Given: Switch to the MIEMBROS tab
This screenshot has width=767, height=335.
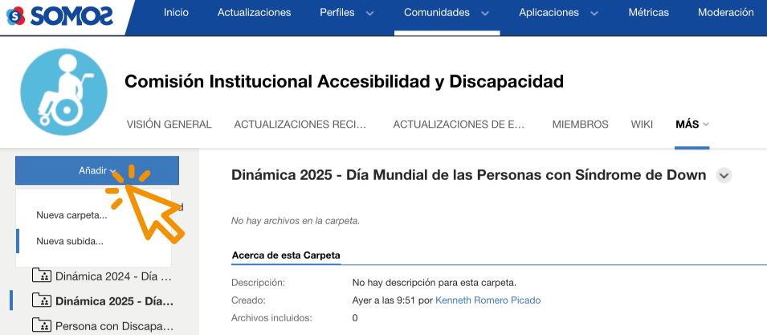Looking at the screenshot, I should tap(580, 125).
